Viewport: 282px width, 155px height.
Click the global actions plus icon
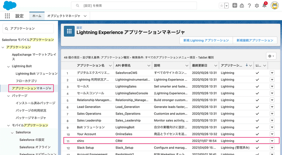click(x=235, y=6)
